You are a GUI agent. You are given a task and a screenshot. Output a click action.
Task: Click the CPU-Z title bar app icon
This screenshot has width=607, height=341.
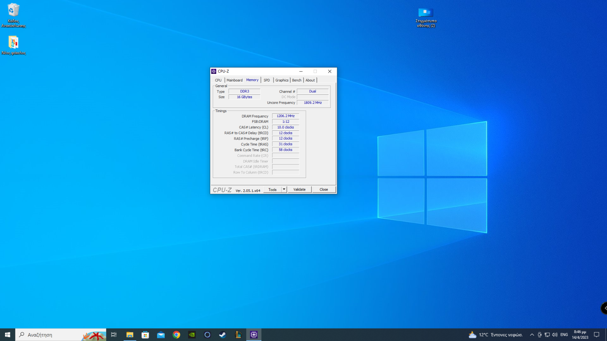[214, 71]
